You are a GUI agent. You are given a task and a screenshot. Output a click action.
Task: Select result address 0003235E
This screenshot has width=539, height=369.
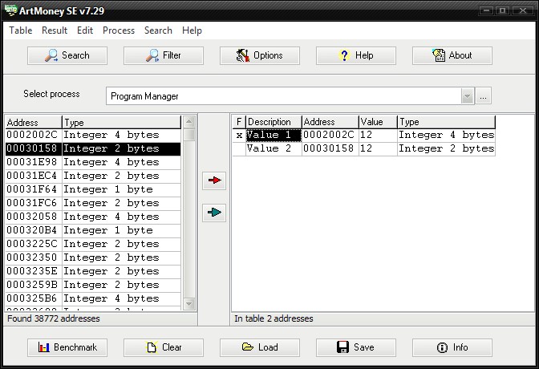pos(32,272)
